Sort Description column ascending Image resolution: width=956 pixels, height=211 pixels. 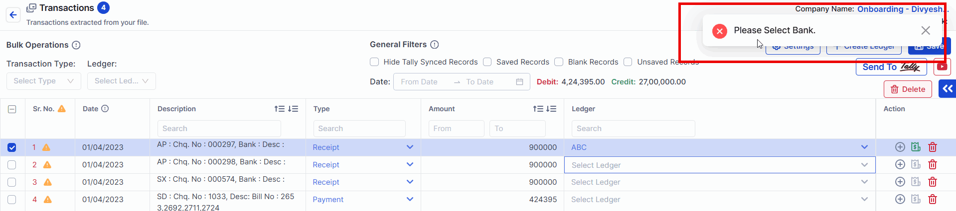click(x=280, y=109)
